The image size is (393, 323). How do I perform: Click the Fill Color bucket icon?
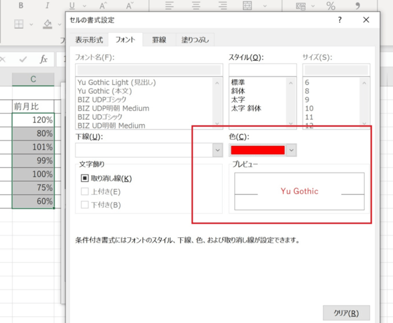[x=47, y=24]
